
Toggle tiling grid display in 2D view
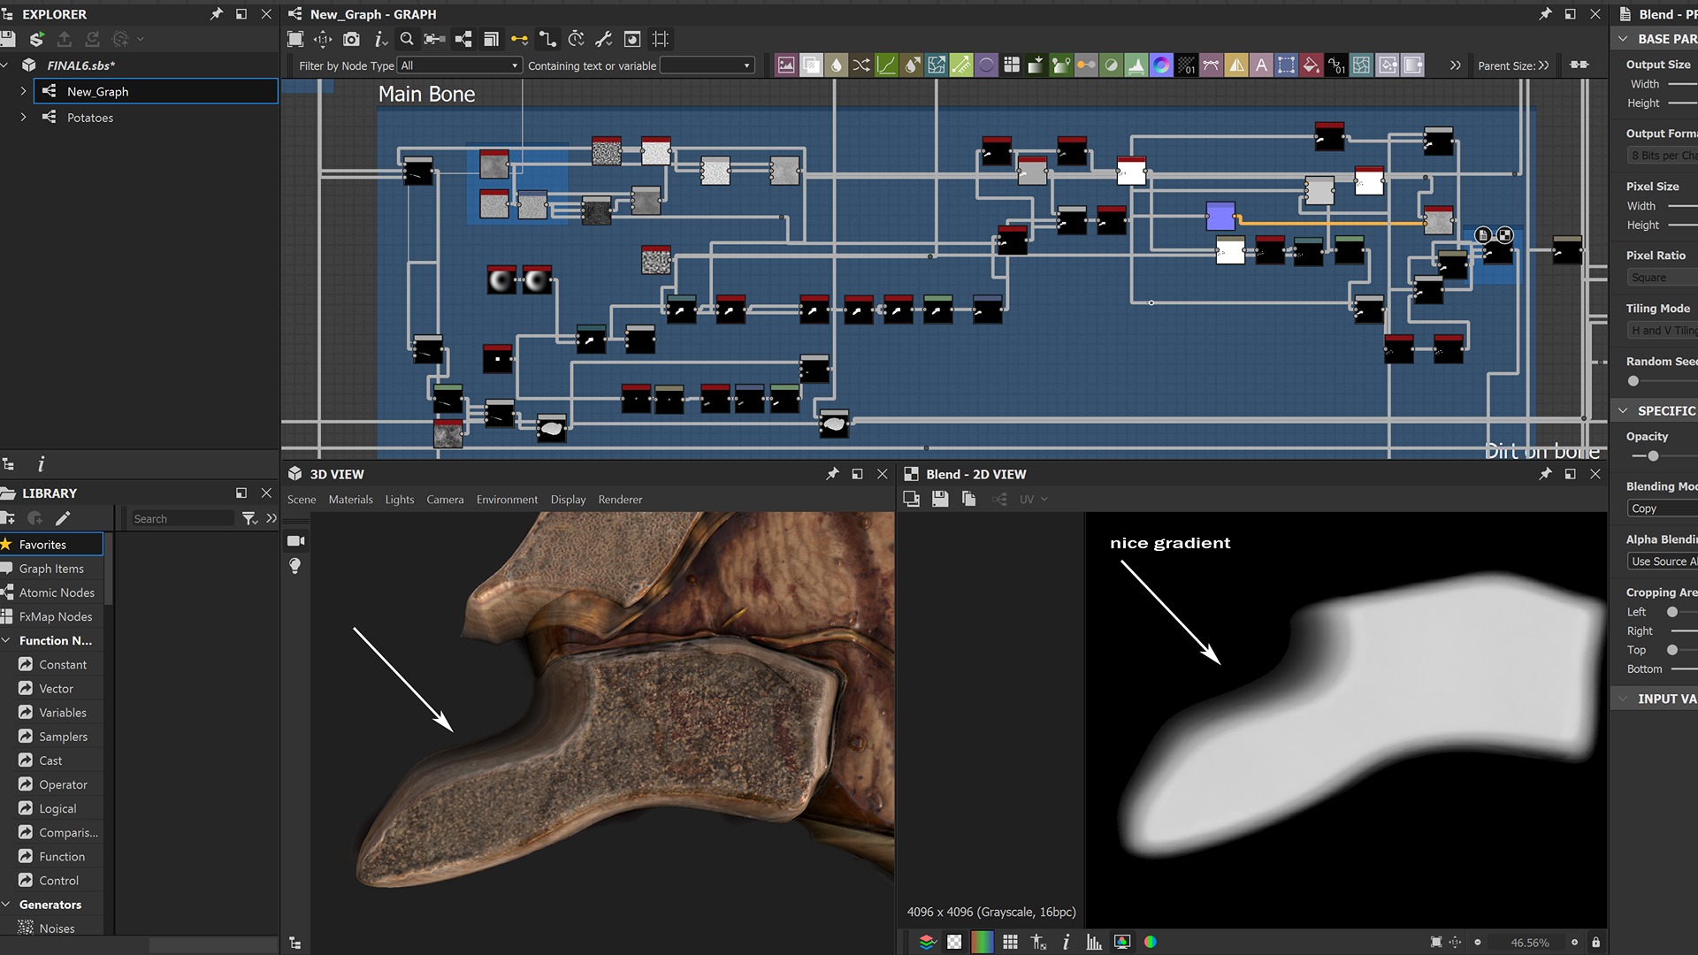pyautogui.click(x=1010, y=942)
